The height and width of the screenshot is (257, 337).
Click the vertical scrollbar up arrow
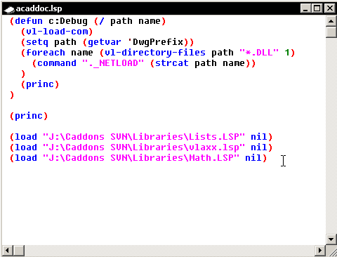pyautogui.click(x=331, y=21)
